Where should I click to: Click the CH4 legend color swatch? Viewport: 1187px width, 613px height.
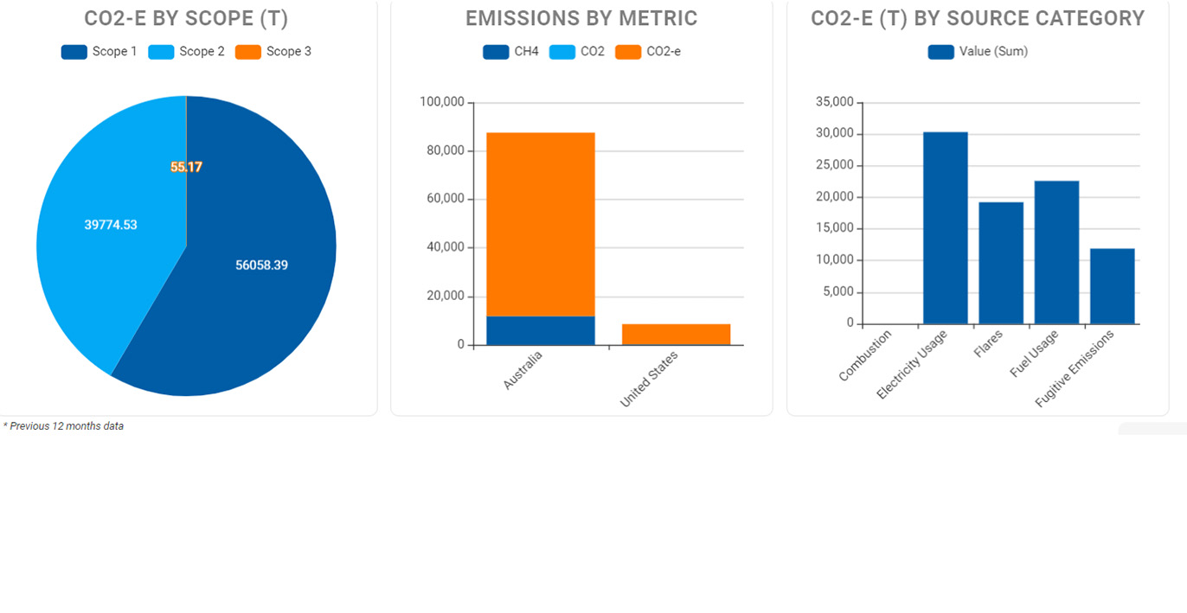click(496, 52)
